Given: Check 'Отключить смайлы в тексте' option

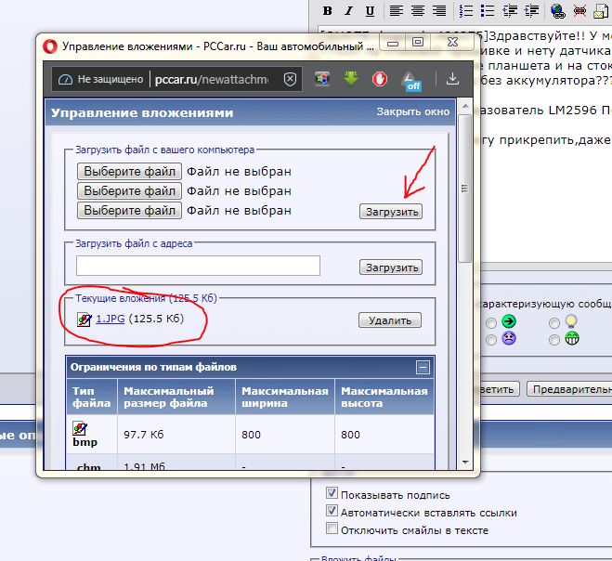Looking at the screenshot, I should click(332, 529).
